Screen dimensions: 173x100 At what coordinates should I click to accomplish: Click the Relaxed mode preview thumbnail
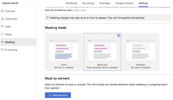141,50
